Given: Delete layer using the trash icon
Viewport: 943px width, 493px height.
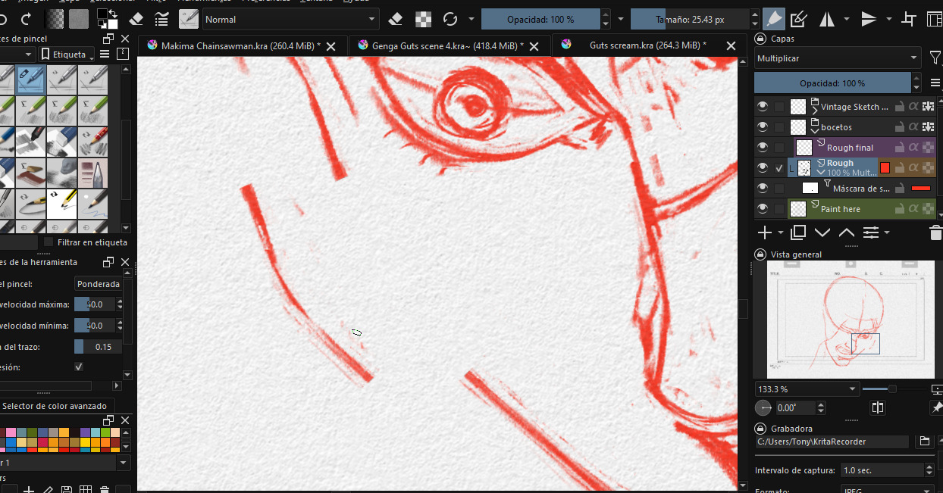Looking at the screenshot, I should coord(935,232).
